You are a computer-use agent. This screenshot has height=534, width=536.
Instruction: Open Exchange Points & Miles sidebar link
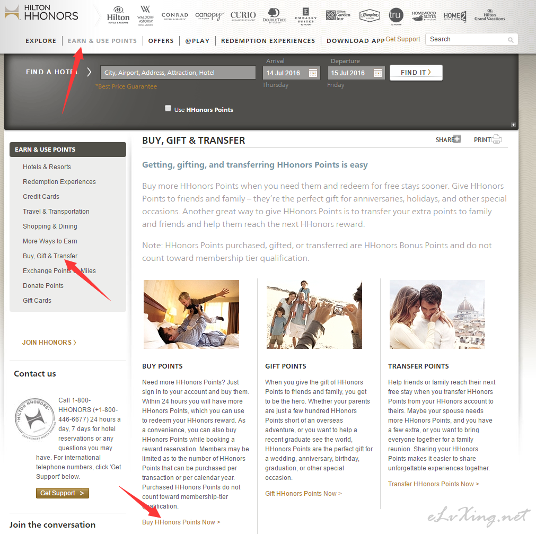tap(59, 271)
